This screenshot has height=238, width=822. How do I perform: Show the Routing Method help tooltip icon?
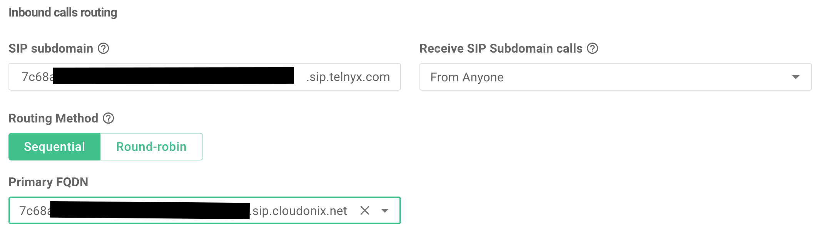(109, 118)
